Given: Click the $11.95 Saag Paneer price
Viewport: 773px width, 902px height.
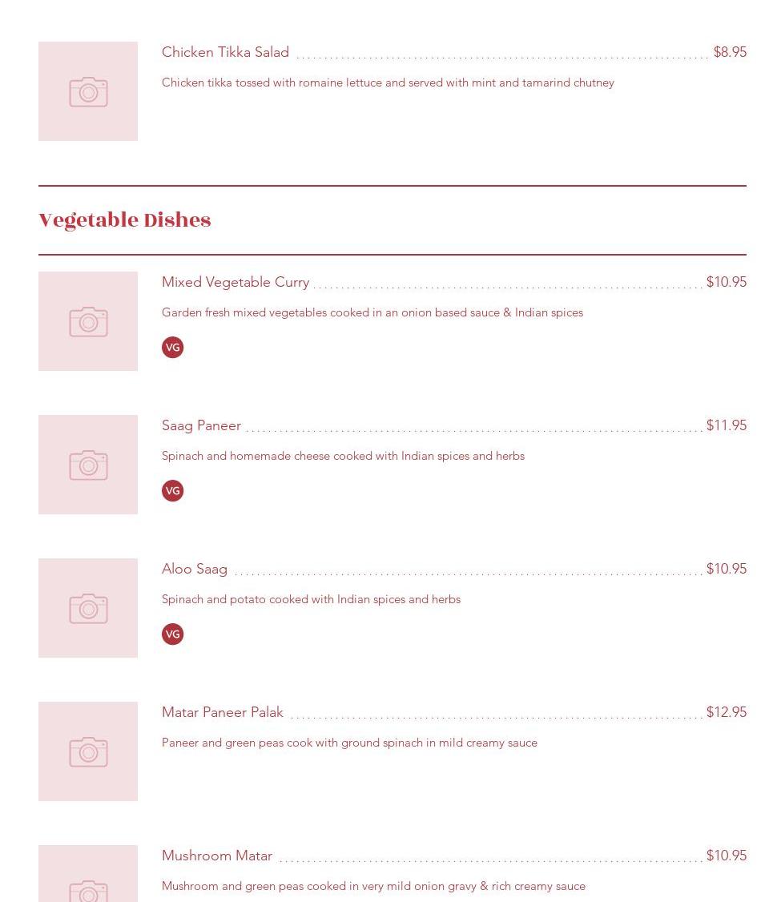Looking at the screenshot, I should point(726,425).
